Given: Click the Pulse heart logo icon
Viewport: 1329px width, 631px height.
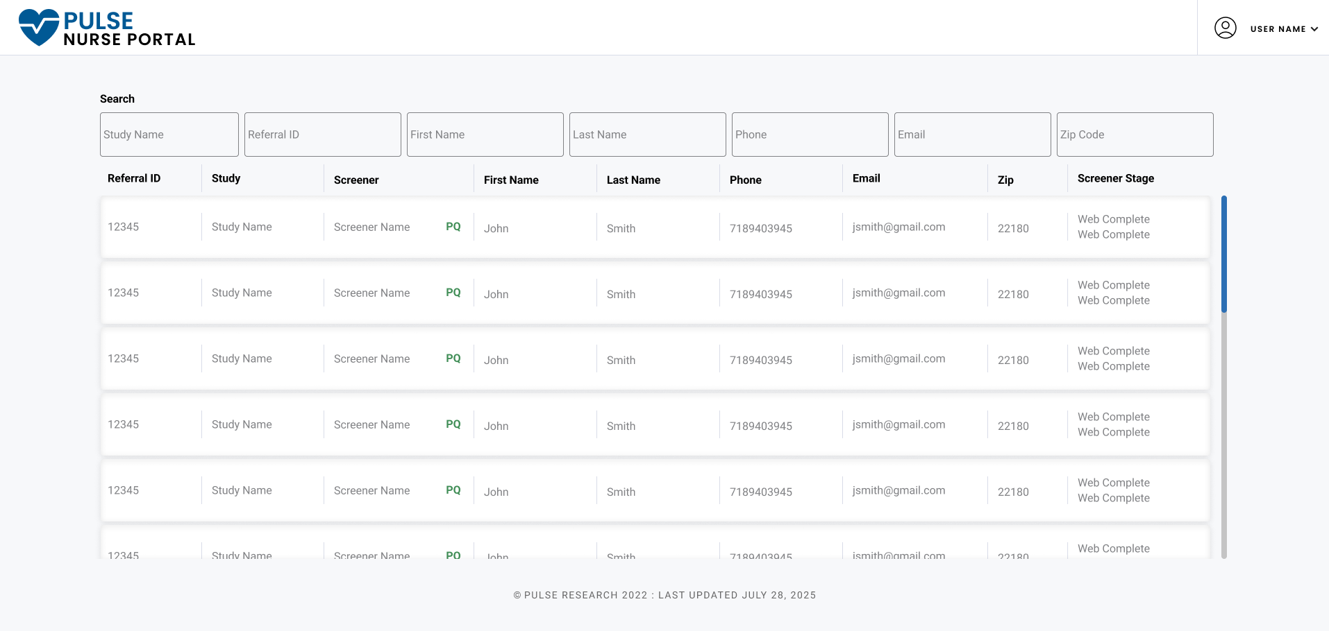Looking at the screenshot, I should (39, 28).
